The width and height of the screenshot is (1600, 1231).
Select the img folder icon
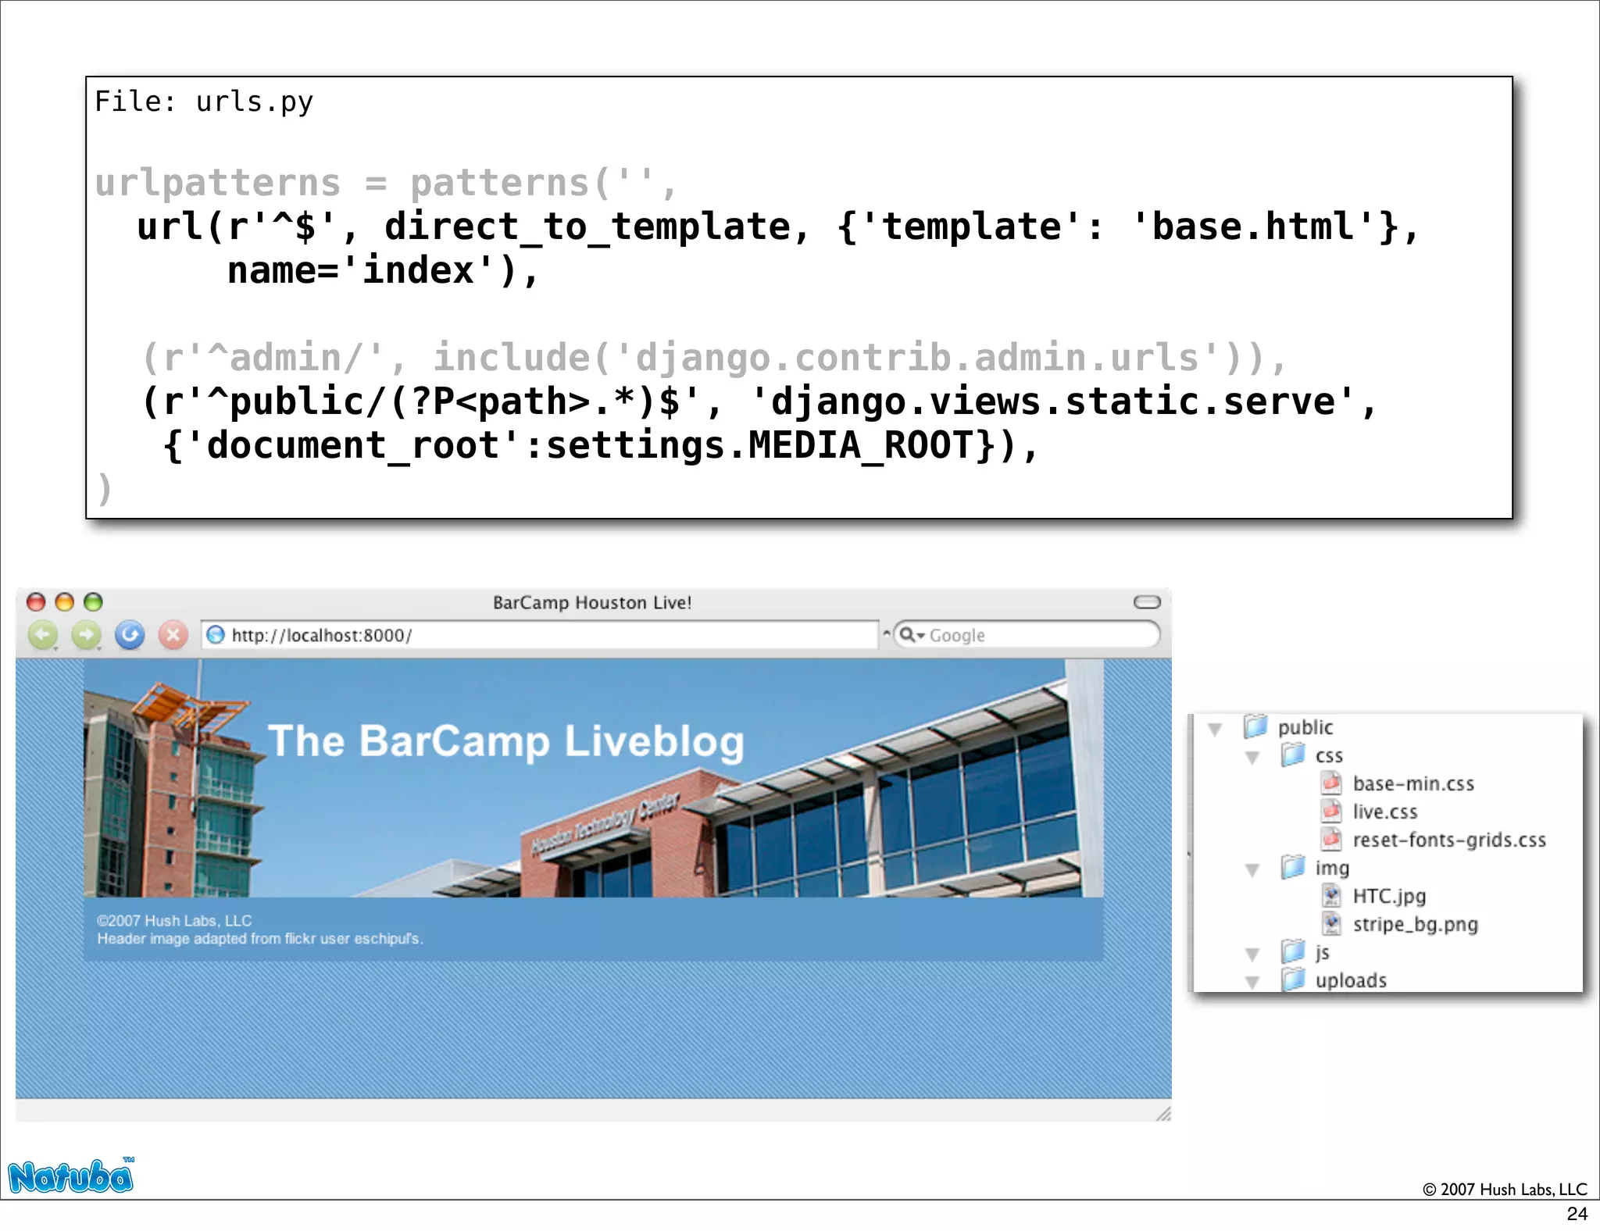click(x=1293, y=867)
